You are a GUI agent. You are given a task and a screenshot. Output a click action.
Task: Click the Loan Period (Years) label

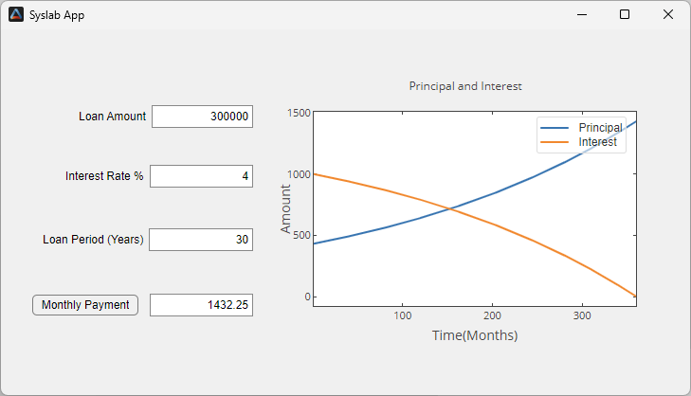[x=93, y=240]
